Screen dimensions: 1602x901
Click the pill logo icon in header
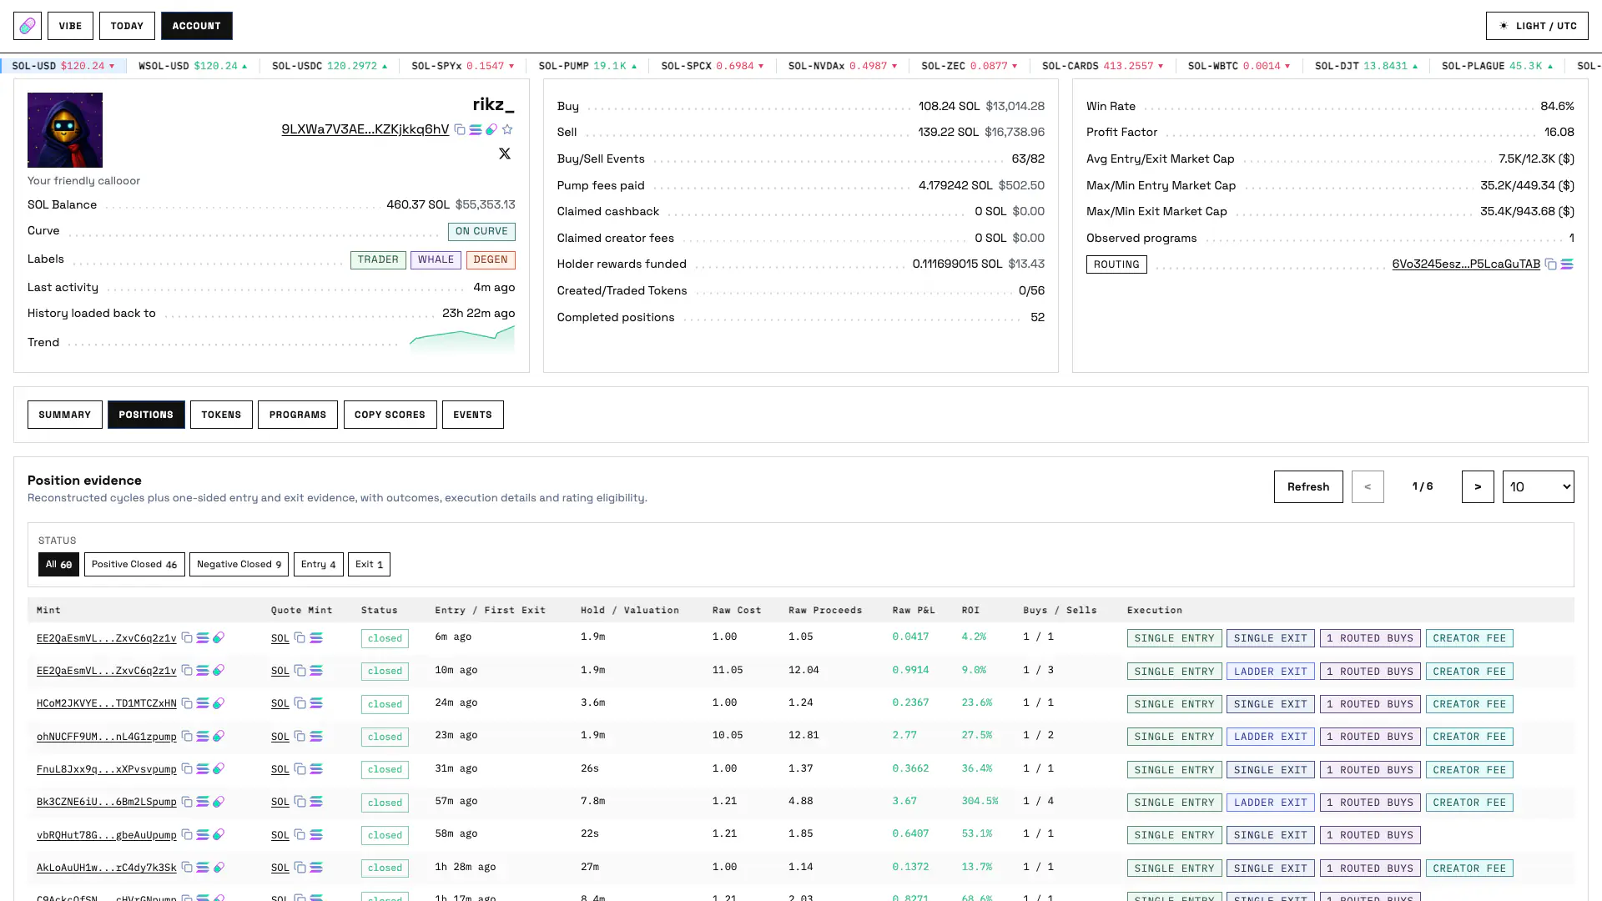[x=28, y=26]
